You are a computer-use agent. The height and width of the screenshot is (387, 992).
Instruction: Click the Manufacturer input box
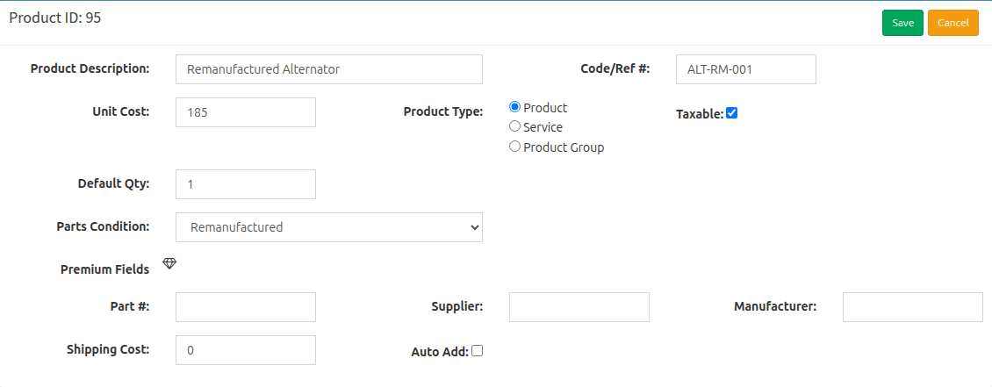point(913,307)
